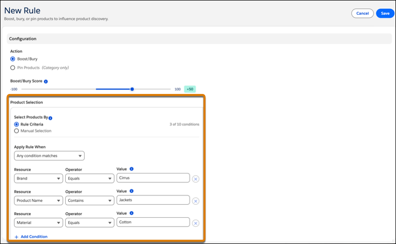Screen dimensions: 396x244
Task: Click the Jackets value input field
Action: coord(153,200)
